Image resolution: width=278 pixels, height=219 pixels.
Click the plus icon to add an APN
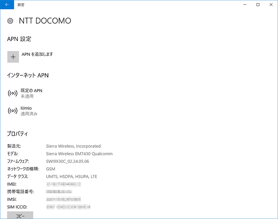[x=13, y=57]
